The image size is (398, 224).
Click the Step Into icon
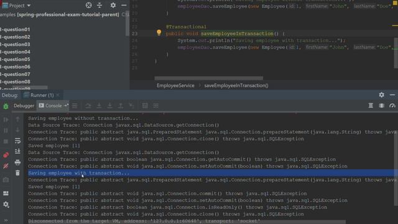tap(99, 106)
